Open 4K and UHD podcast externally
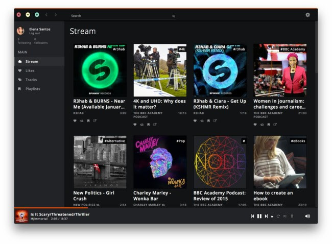 (155, 125)
